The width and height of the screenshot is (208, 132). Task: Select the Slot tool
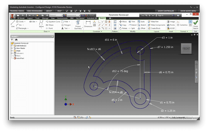(x=33, y=22)
